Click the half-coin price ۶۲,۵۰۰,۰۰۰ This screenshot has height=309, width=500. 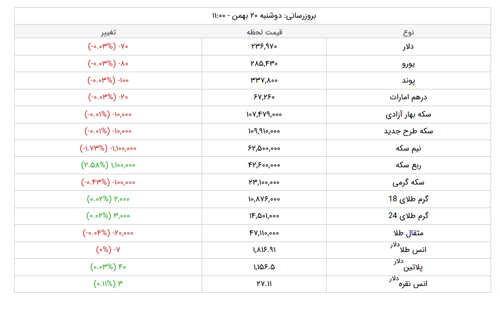[x=264, y=148]
